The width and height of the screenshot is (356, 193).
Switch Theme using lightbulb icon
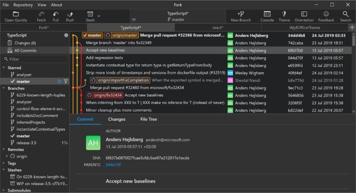tap(284, 17)
